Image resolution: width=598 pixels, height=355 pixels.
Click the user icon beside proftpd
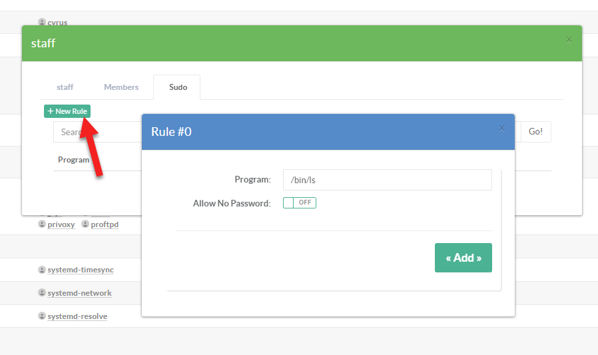pos(85,224)
